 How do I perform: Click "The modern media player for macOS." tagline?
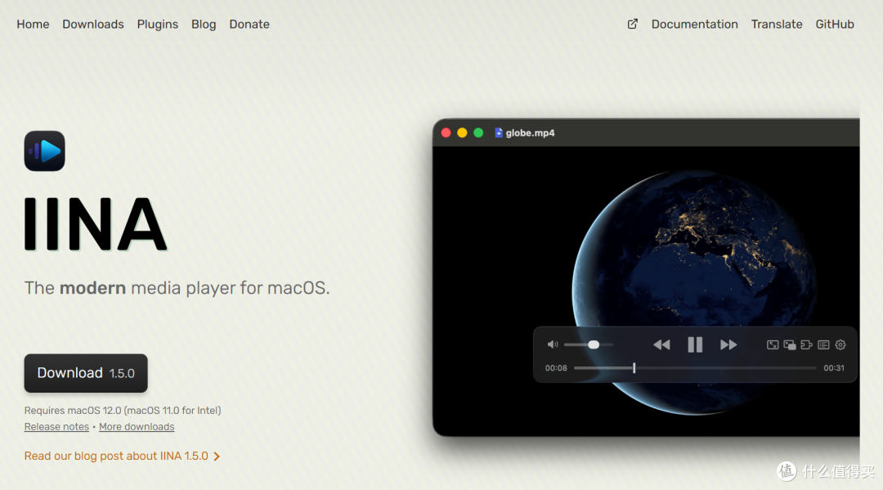pos(177,288)
